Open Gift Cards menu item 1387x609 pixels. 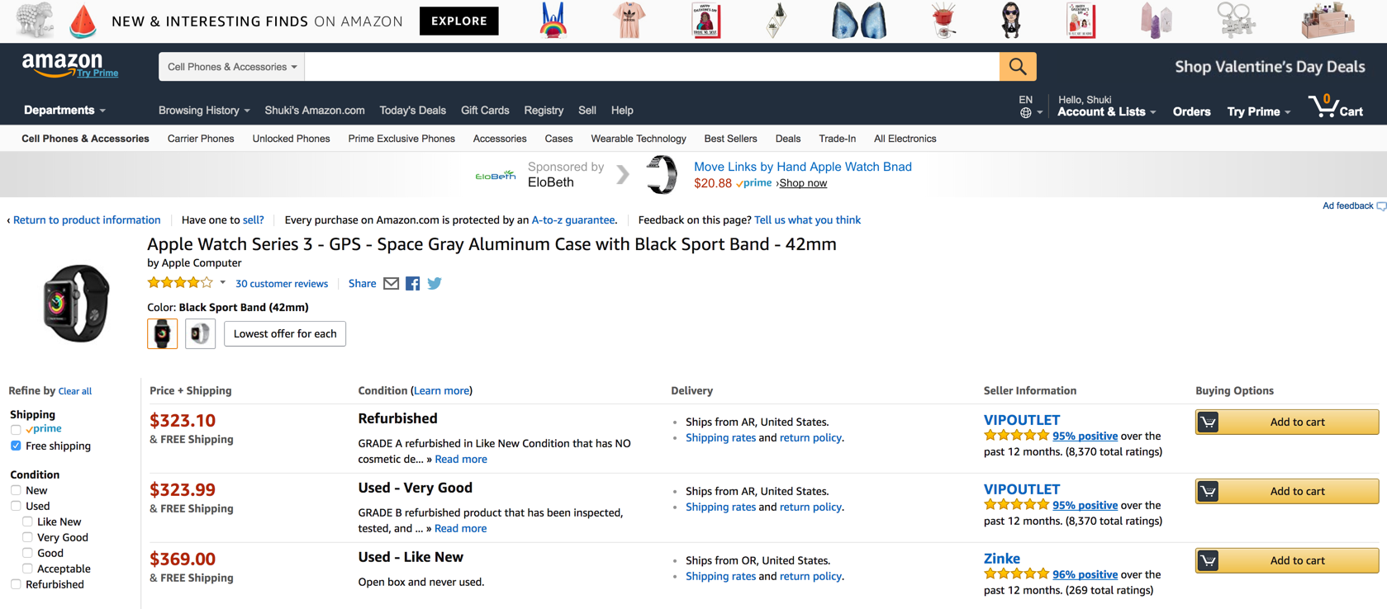485,110
